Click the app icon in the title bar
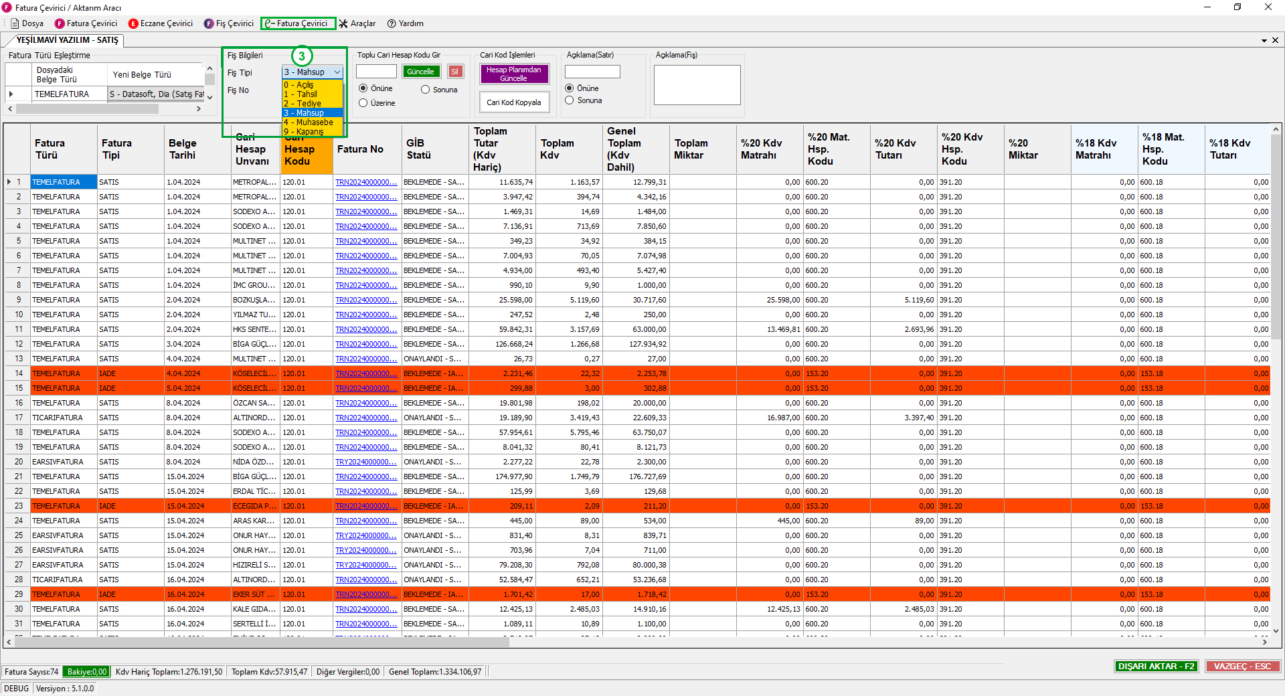 pos(7,7)
